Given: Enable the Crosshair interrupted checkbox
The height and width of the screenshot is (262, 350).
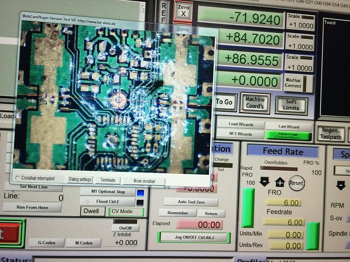Looking at the screenshot, I should click(x=18, y=178).
